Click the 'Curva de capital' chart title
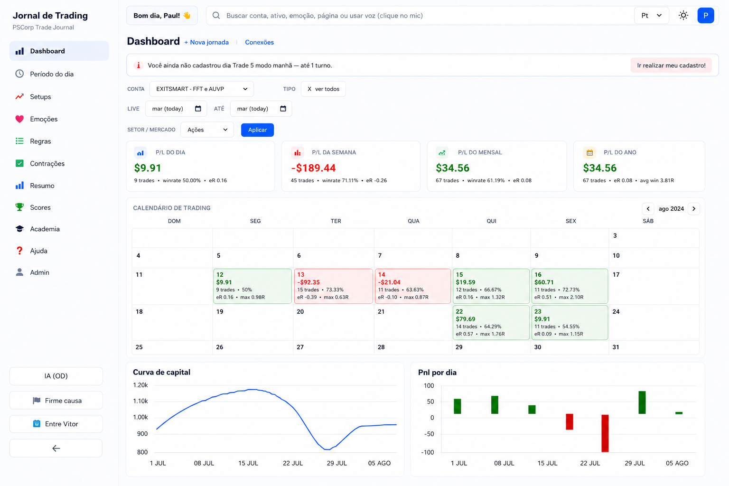The image size is (729, 486). pos(161,372)
